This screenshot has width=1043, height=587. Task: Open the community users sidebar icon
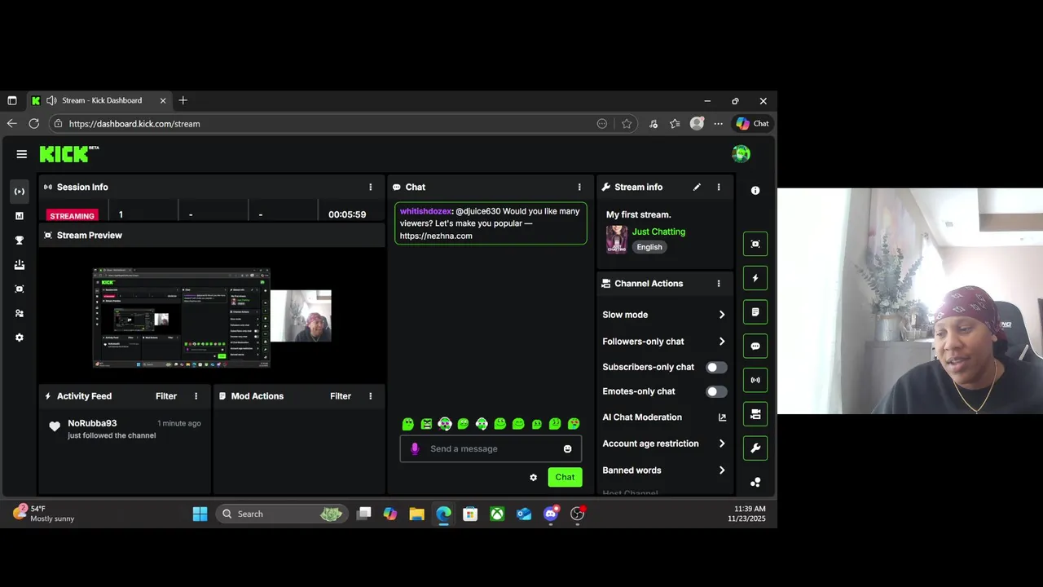tap(20, 313)
